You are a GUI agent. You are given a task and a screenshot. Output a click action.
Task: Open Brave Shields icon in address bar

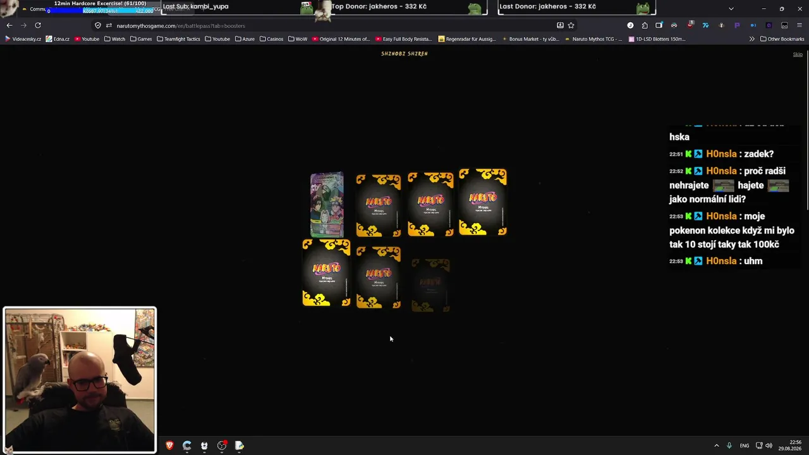tap(98, 25)
